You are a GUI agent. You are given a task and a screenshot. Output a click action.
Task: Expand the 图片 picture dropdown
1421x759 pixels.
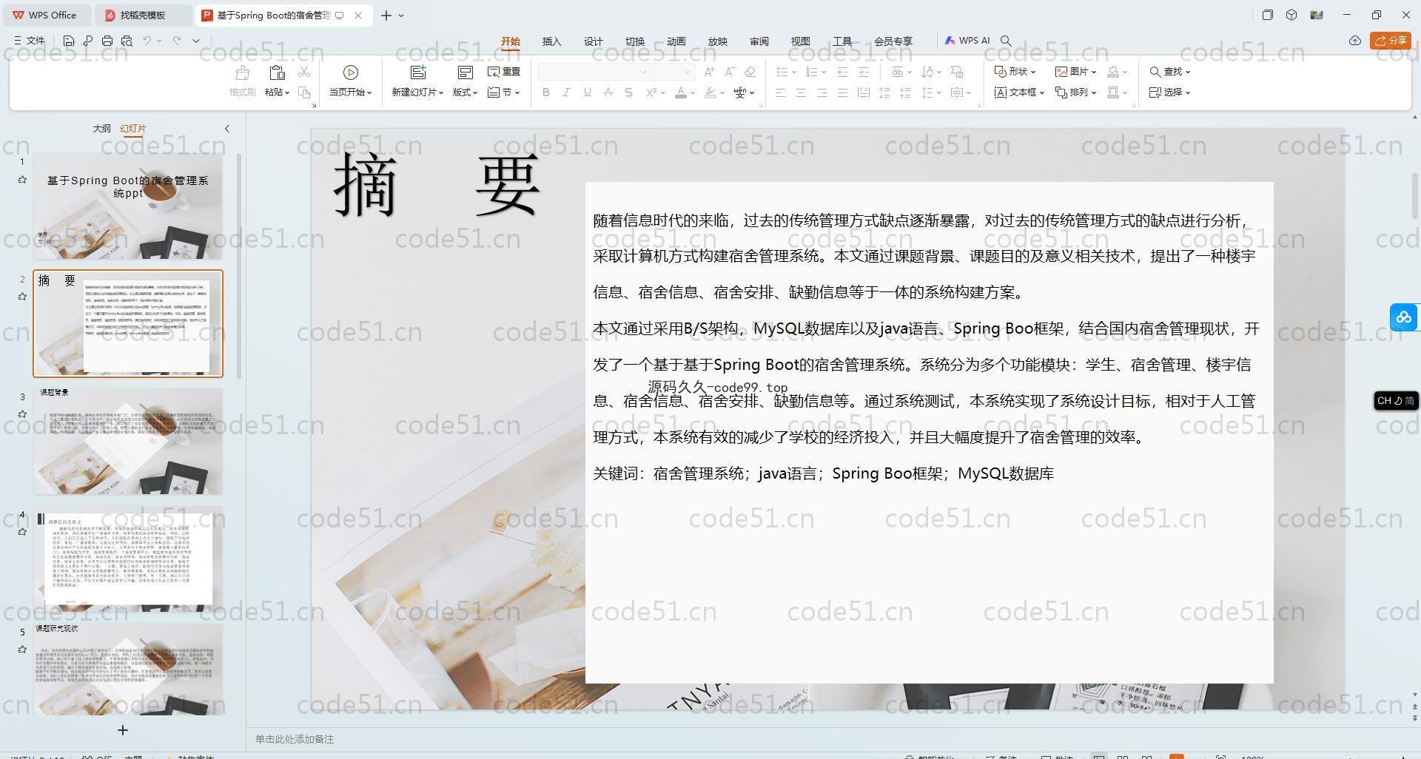pos(1075,72)
